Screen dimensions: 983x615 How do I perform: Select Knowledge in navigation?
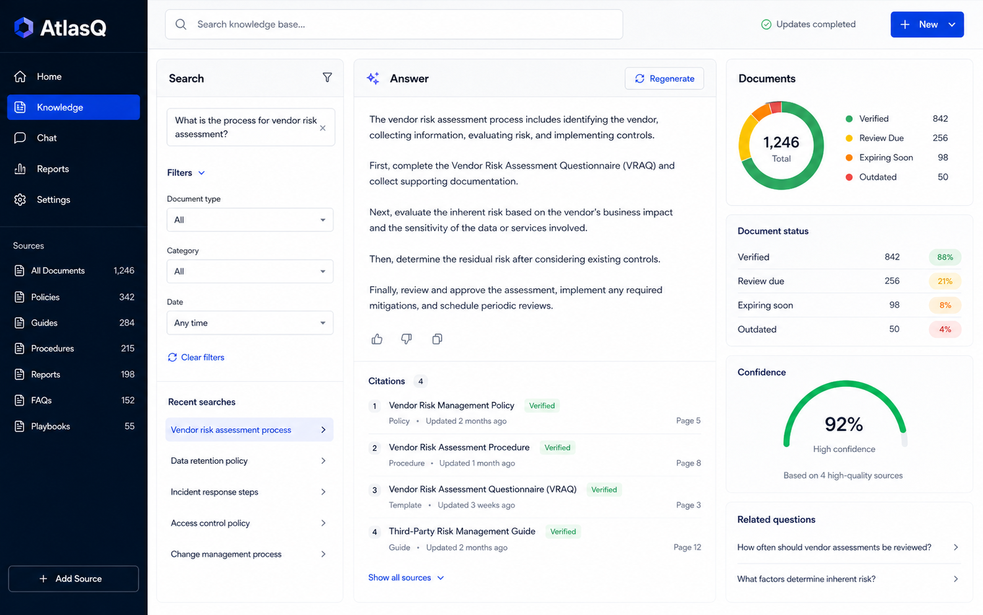pos(73,107)
